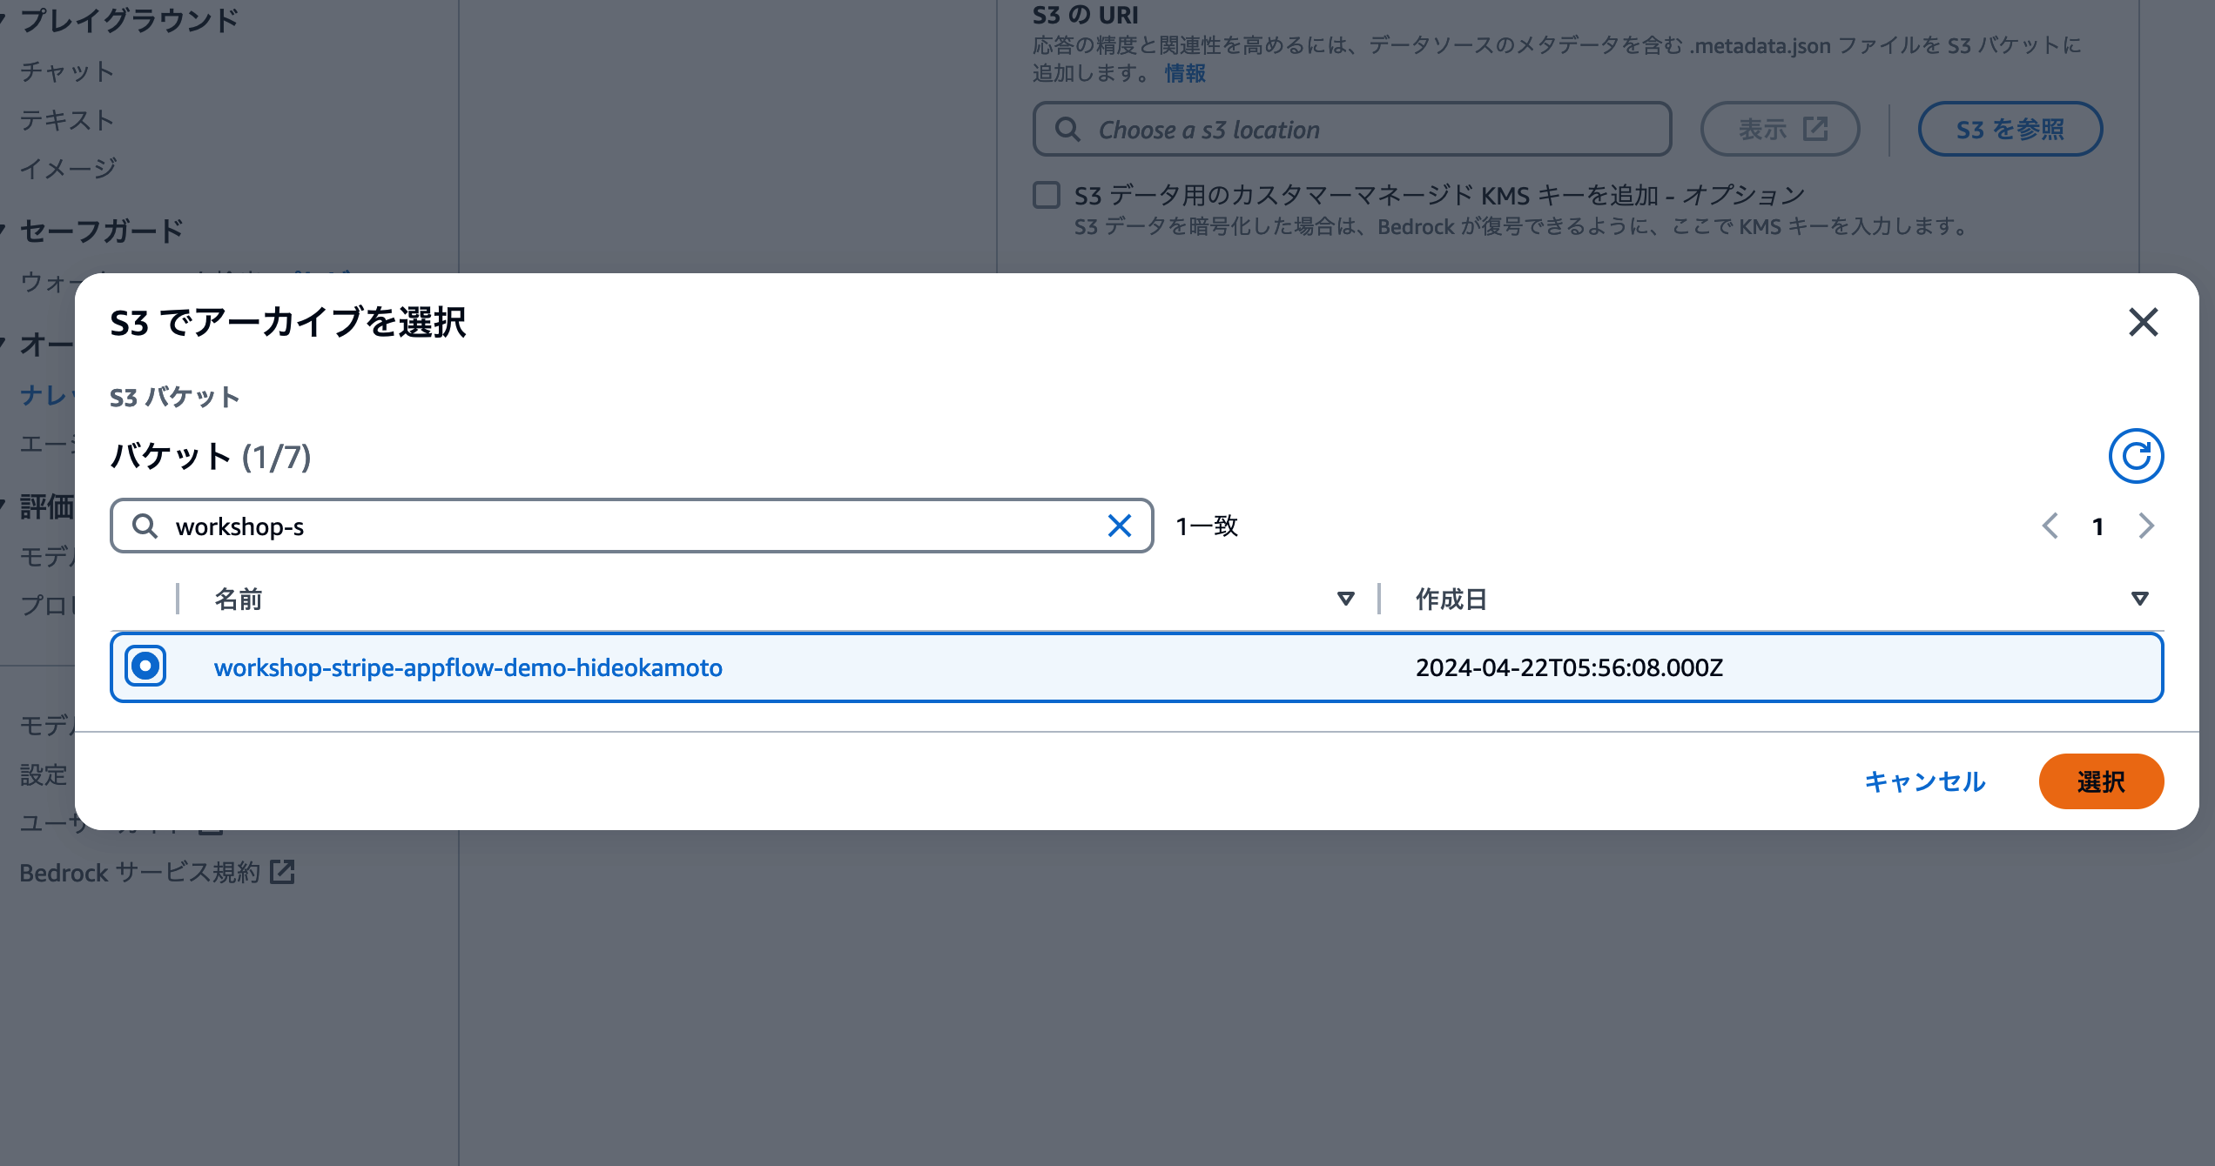2215x1166 pixels.
Task: Go to next page of buckets
Action: [x=2146, y=526]
